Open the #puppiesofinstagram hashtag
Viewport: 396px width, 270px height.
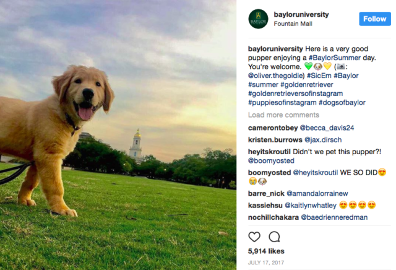282,102
